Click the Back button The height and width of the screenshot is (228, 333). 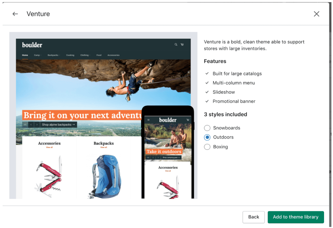253,217
